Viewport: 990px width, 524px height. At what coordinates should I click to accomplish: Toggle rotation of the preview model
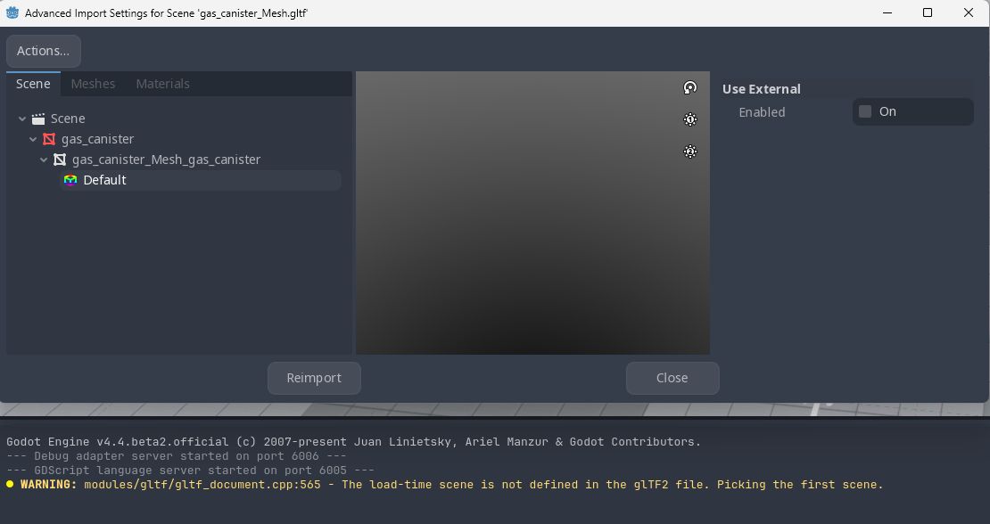(x=689, y=87)
